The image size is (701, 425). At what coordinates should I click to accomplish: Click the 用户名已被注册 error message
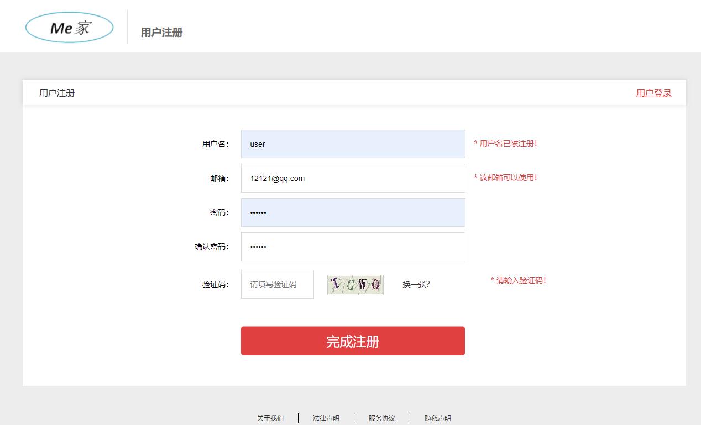506,143
